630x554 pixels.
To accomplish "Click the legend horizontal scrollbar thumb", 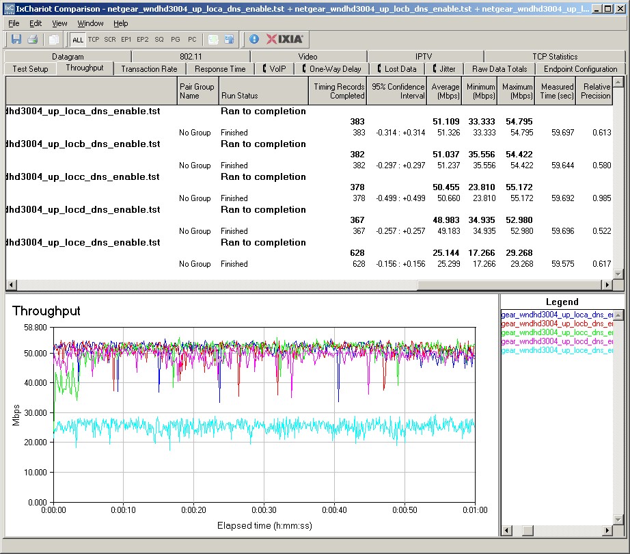I will (x=528, y=531).
